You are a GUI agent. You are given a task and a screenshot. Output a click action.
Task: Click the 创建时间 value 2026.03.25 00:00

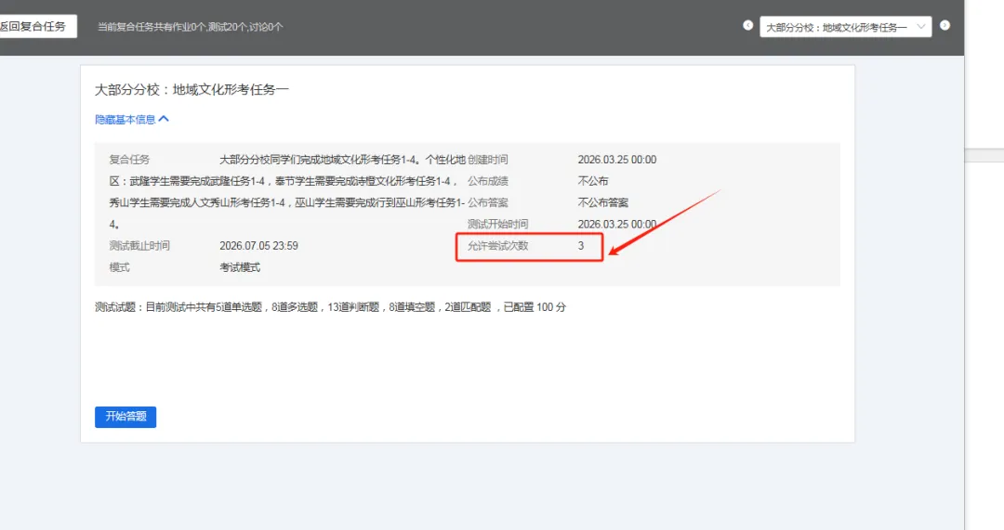pos(616,160)
